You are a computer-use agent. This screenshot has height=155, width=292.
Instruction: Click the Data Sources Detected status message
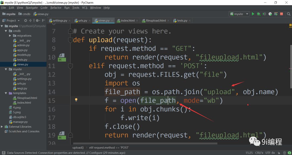(66, 153)
